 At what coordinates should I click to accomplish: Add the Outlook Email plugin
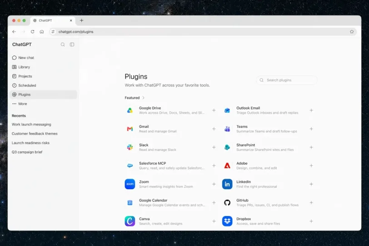click(311, 110)
